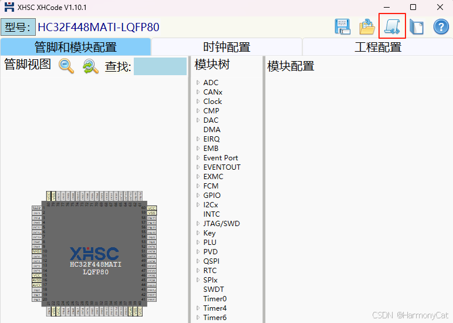The height and width of the screenshot is (323, 453).
Task: Select JTAG/SWD in the module tree
Action: point(222,224)
